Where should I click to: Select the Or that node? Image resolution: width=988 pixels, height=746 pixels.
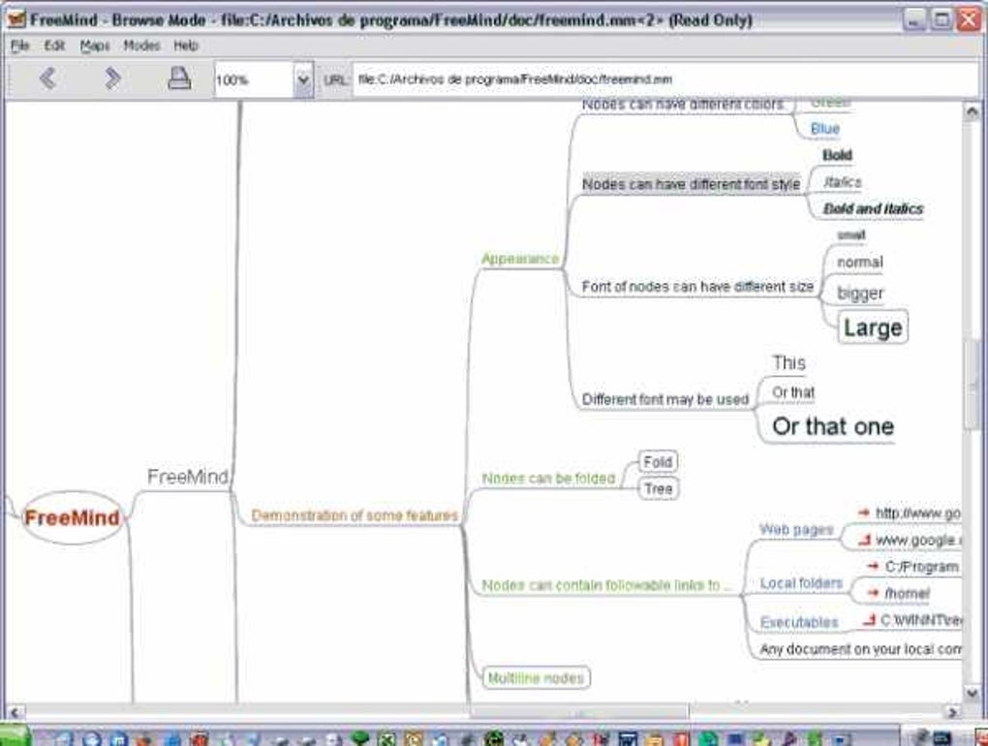793,392
